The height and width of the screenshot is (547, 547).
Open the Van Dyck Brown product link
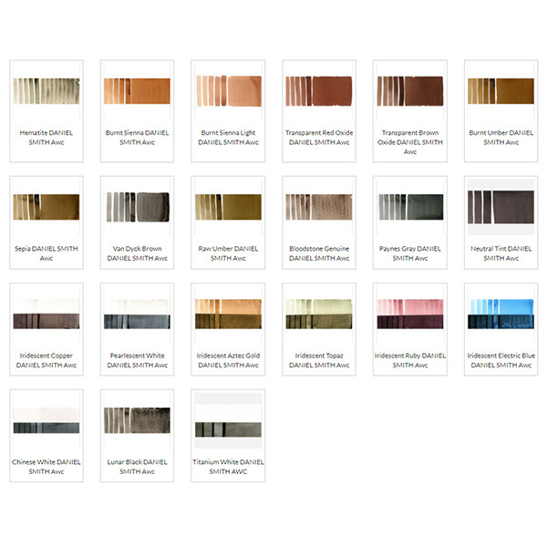[x=137, y=253]
